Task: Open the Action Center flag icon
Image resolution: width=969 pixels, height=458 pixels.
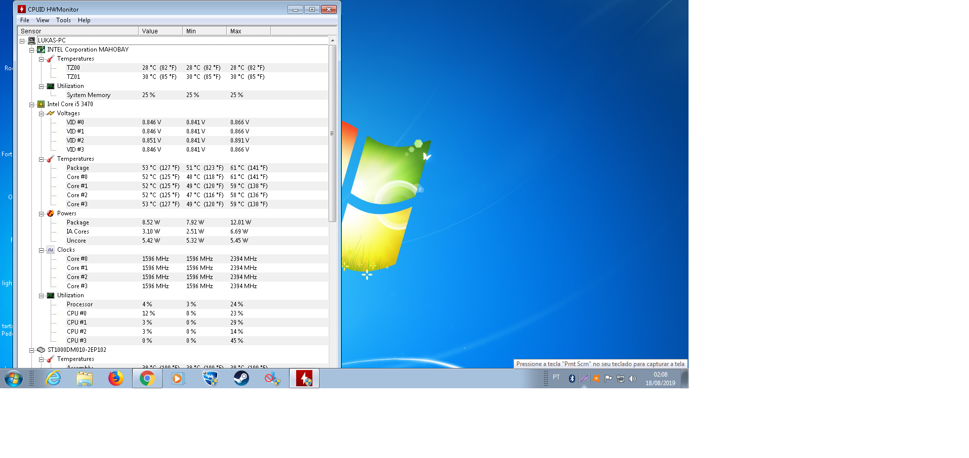Action: click(x=608, y=379)
